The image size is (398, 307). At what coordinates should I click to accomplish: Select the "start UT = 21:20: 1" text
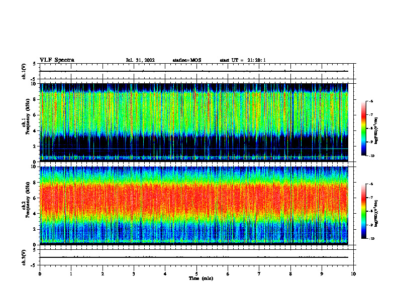(243, 60)
